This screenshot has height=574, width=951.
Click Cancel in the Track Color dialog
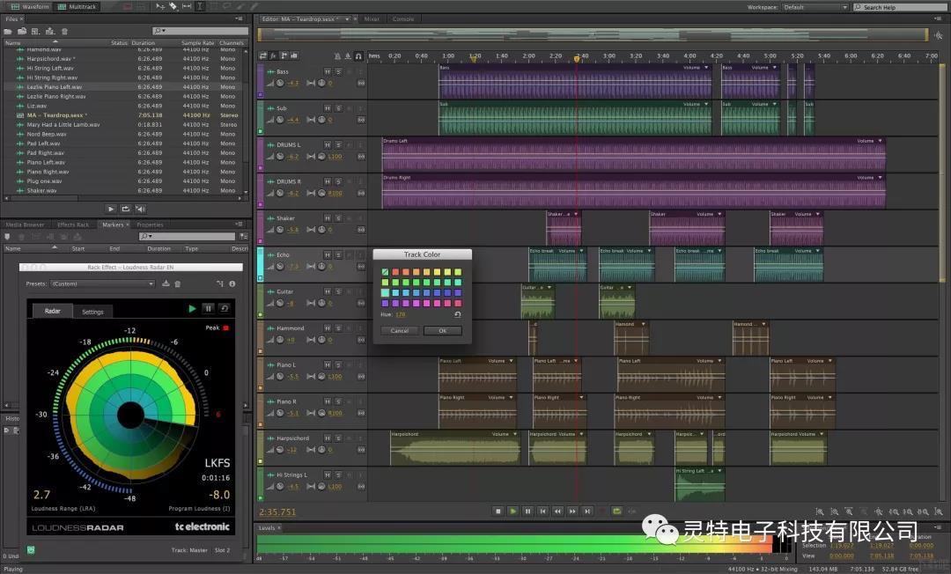pyautogui.click(x=400, y=331)
